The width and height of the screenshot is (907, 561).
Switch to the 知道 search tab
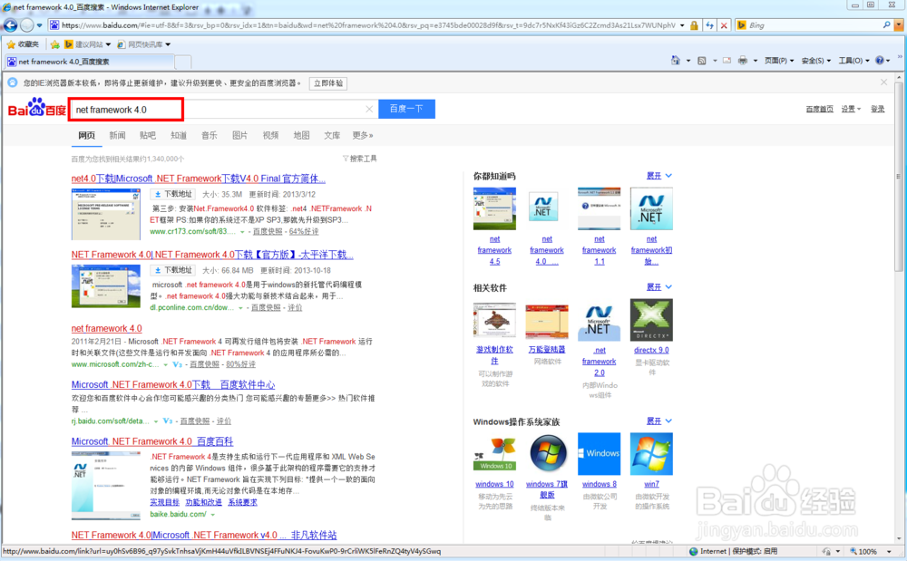pyautogui.click(x=179, y=135)
